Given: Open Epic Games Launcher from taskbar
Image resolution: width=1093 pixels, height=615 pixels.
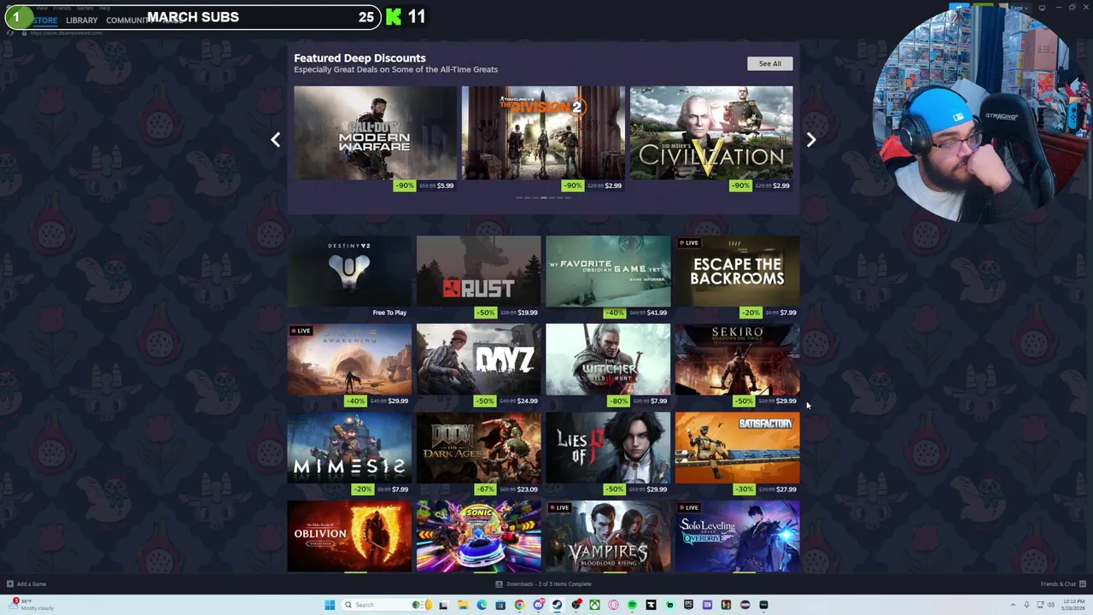Looking at the screenshot, I should click(688, 605).
